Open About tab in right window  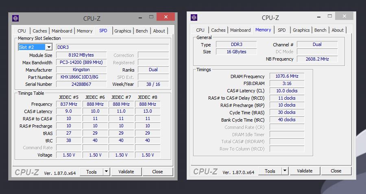pos(338,30)
